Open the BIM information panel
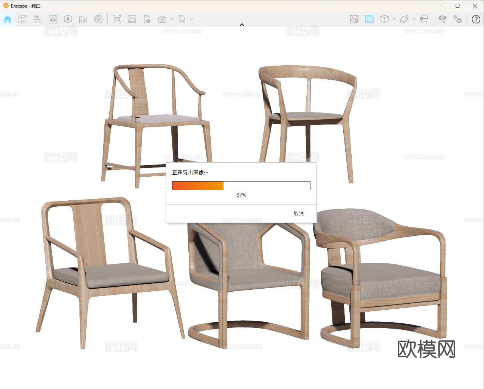 tap(37, 19)
